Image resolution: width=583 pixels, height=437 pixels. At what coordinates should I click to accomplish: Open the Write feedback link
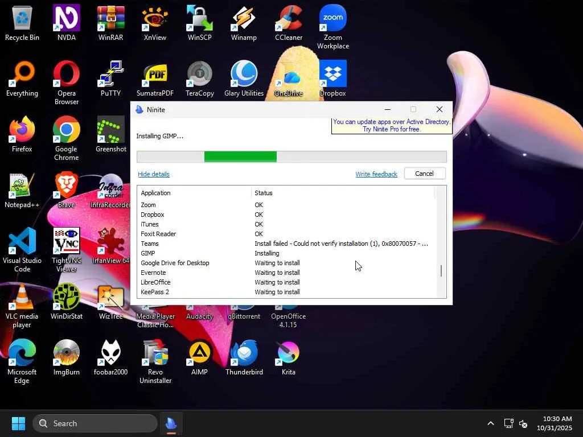(x=376, y=174)
